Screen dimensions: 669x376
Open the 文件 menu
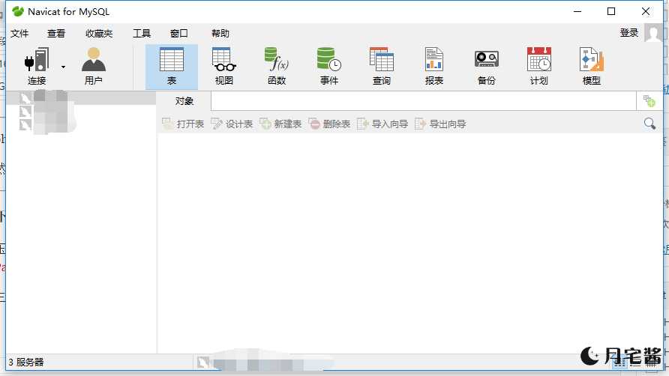19,33
